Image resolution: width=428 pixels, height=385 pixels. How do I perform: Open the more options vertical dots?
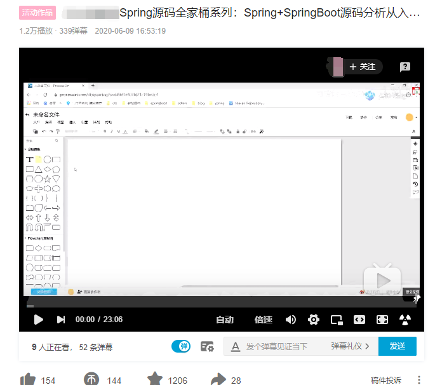coord(419,380)
